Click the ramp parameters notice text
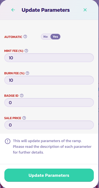 52,147
